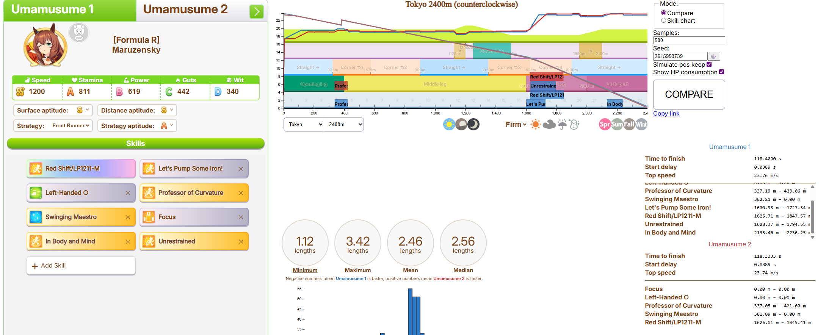Click the Copy link hyperlink
This screenshot has width=826, height=335.
pos(666,113)
